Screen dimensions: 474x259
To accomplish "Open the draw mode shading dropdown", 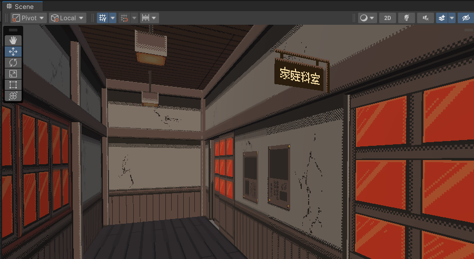I will click(x=367, y=18).
